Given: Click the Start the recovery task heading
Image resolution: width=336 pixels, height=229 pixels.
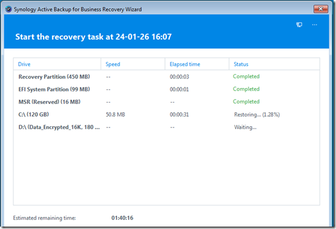Looking at the screenshot, I should (x=93, y=36).
